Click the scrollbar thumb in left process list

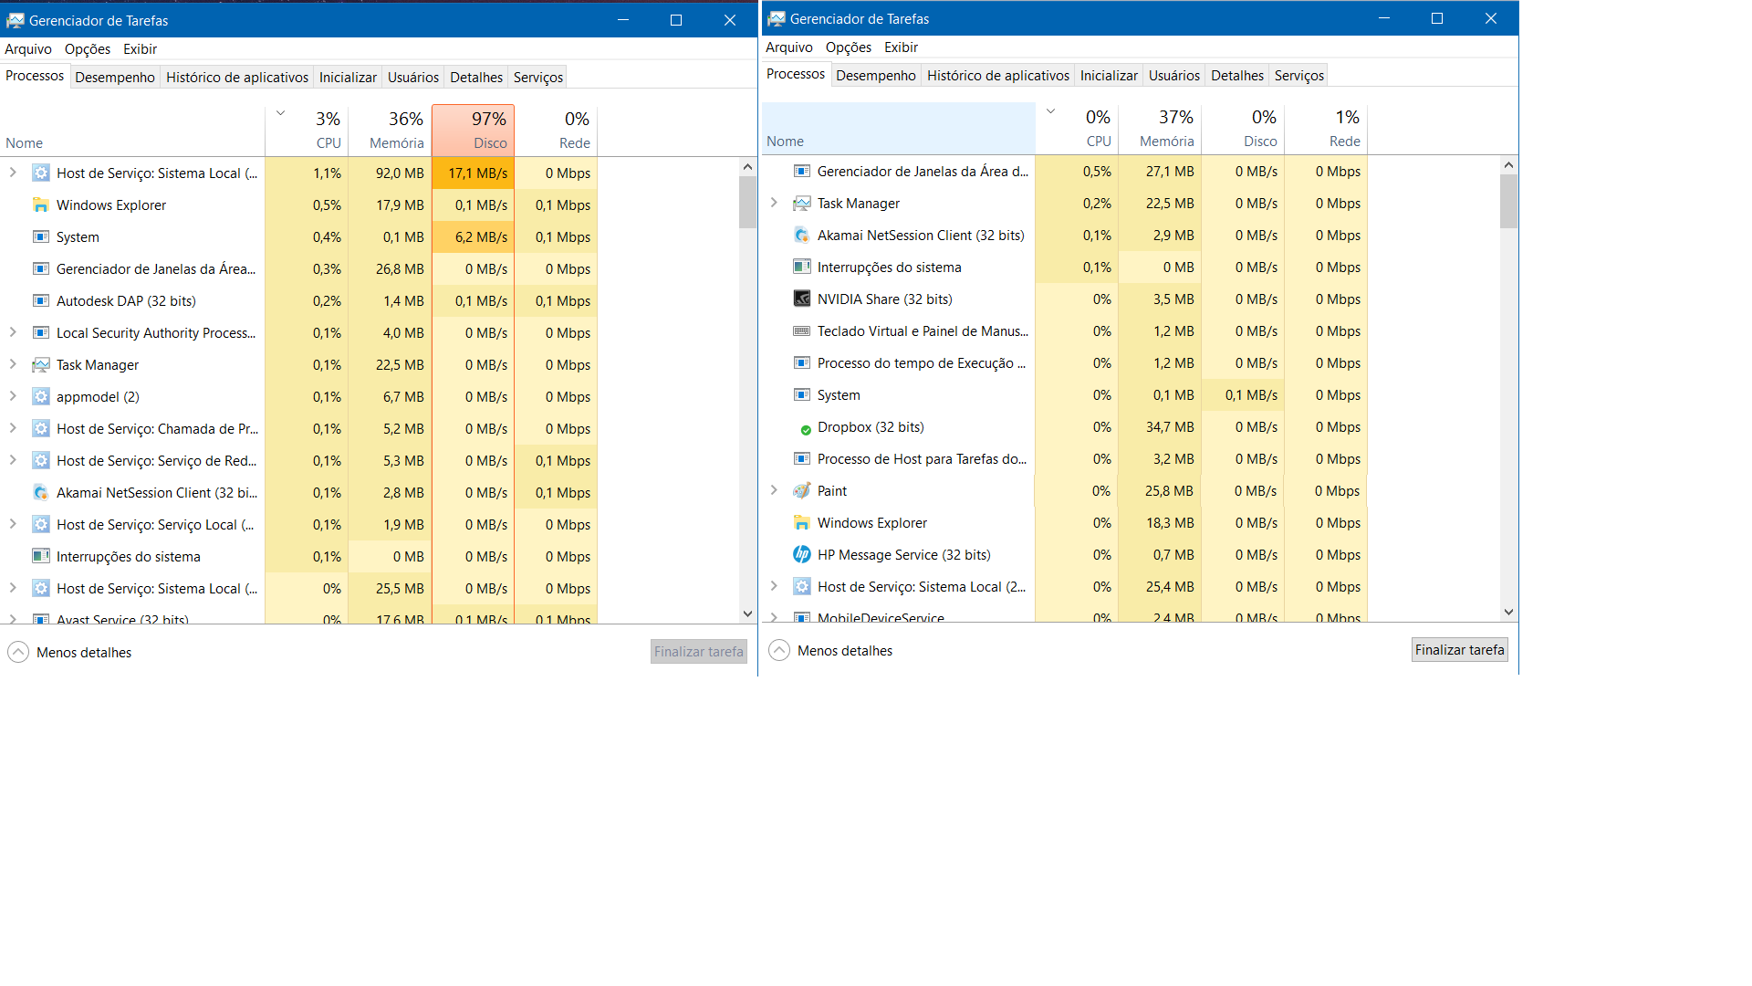(747, 202)
